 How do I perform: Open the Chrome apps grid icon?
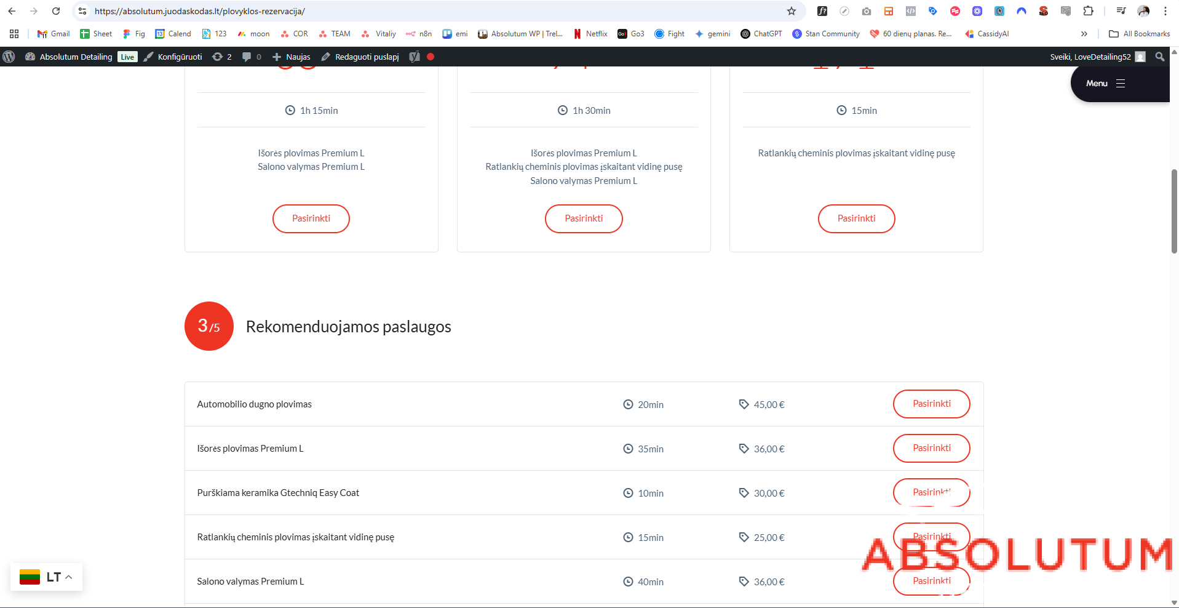(x=14, y=34)
